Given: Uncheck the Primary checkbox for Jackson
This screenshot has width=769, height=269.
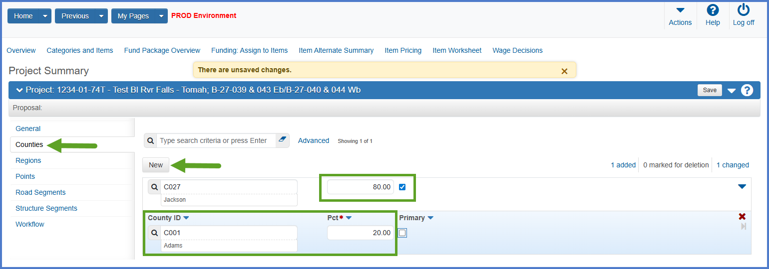Looking at the screenshot, I should 402,187.
